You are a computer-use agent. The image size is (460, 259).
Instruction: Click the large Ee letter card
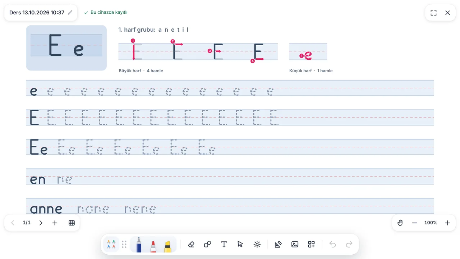coord(66,48)
